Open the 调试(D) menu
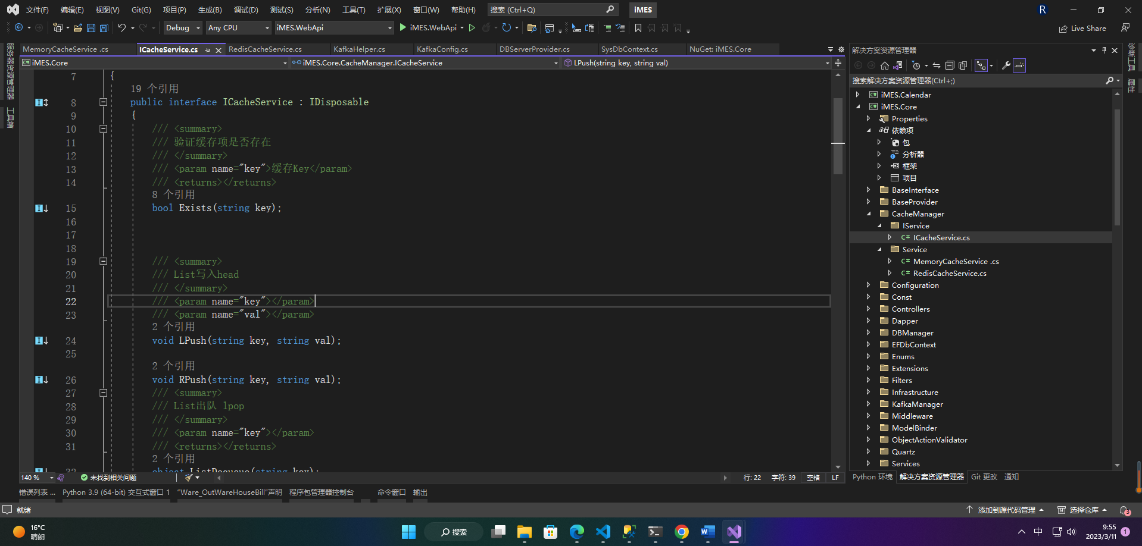1142x546 pixels. pyautogui.click(x=246, y=10)
